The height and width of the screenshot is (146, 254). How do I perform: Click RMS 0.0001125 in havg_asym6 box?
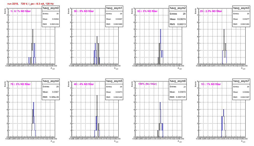click(x=178, y=97)
